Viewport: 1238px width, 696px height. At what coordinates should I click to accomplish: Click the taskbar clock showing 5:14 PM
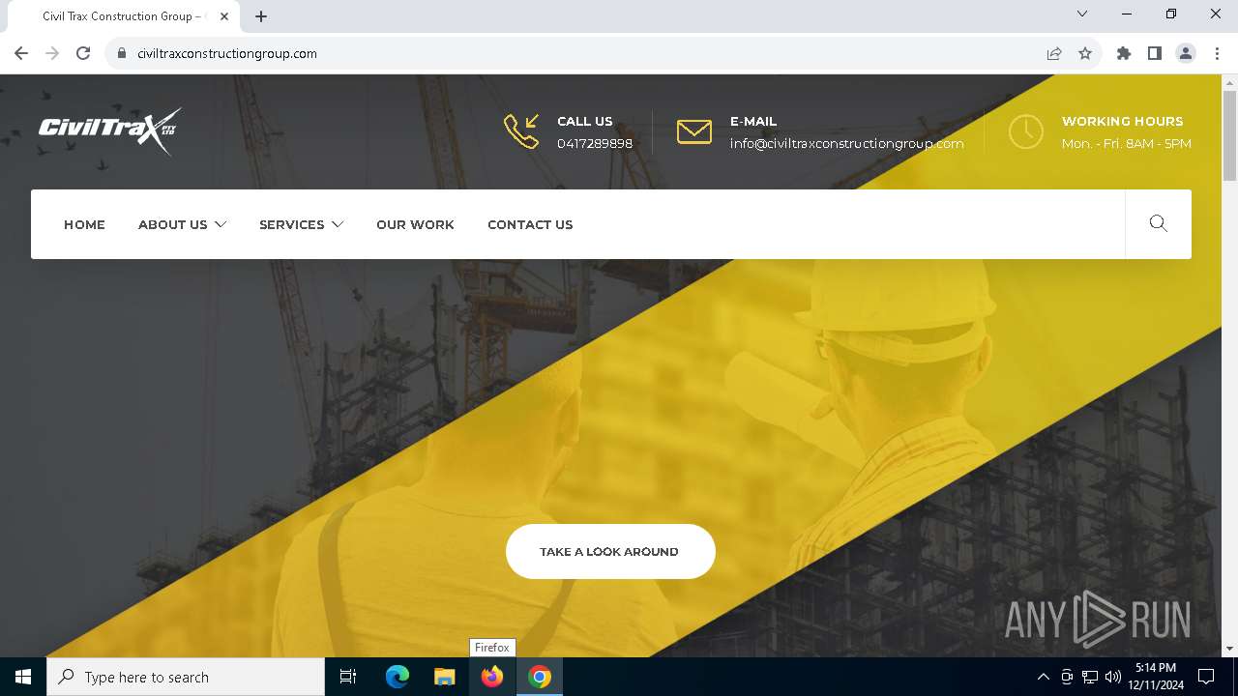pyautogui.click(x=1156, y=677)
